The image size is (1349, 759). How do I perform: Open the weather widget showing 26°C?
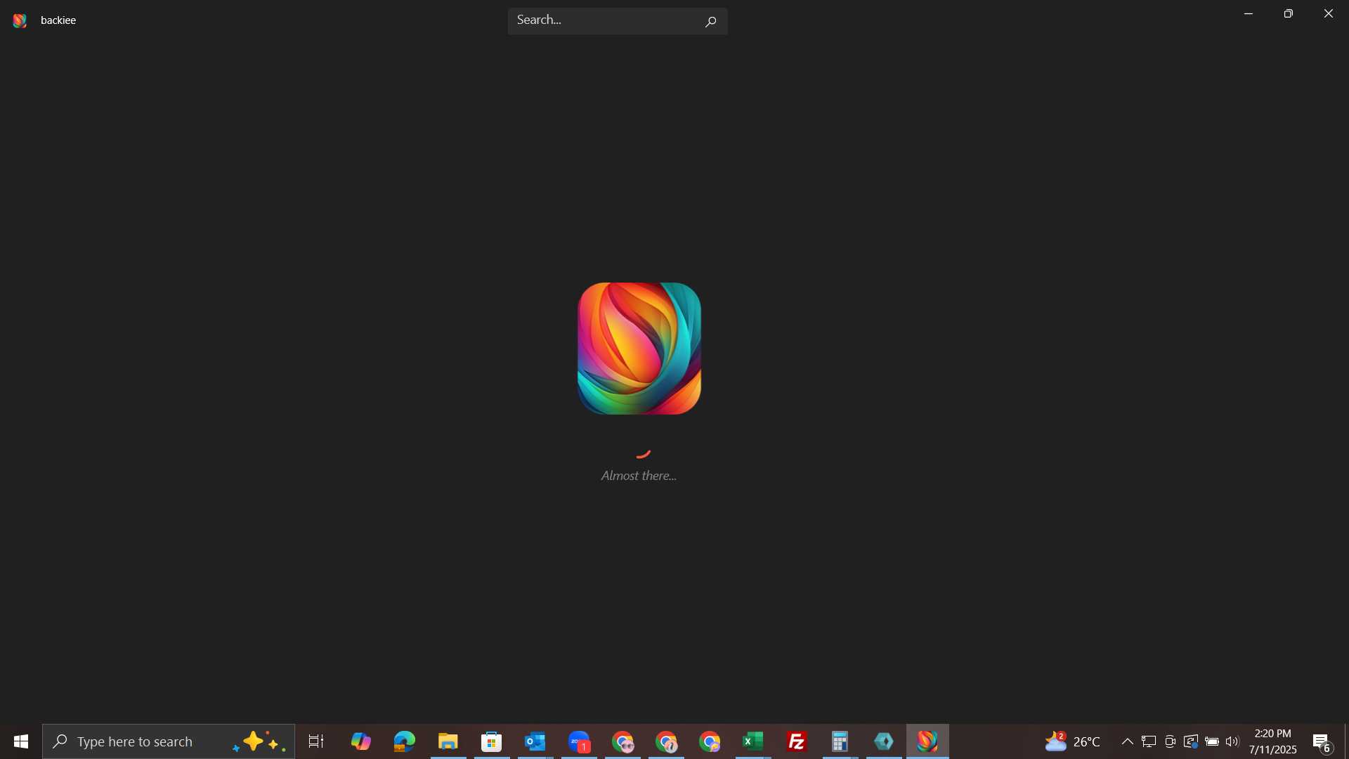click(x=1073, y=741)
